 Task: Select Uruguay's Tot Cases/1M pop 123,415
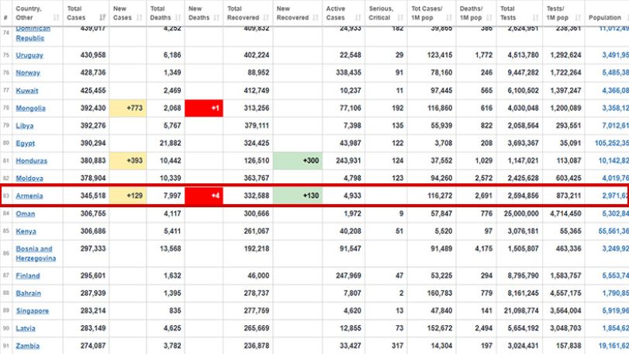pyautogui.click(x=439, y=55)
